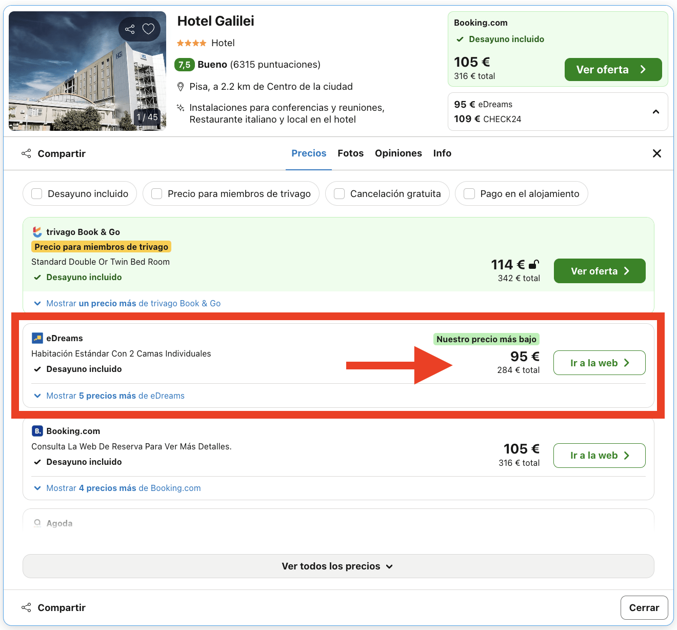
Task: Click Standard Double Or Twin Bed Room text
Action: (101, 262)
